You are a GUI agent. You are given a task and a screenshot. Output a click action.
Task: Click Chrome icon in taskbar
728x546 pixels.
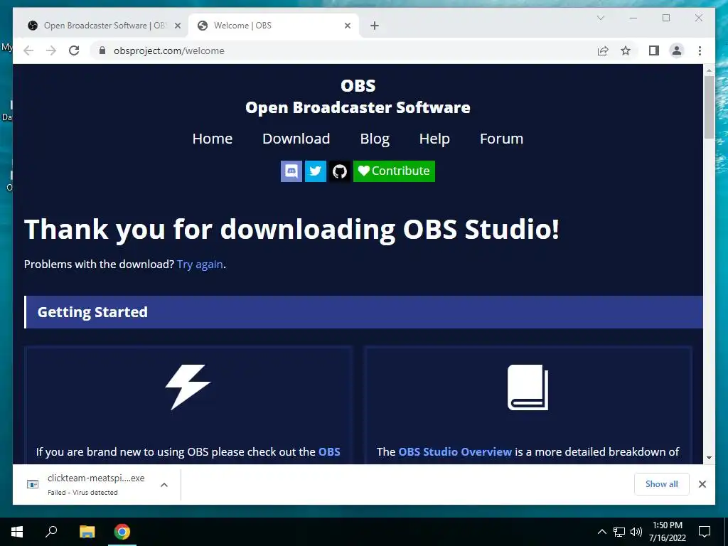point(122,532)
